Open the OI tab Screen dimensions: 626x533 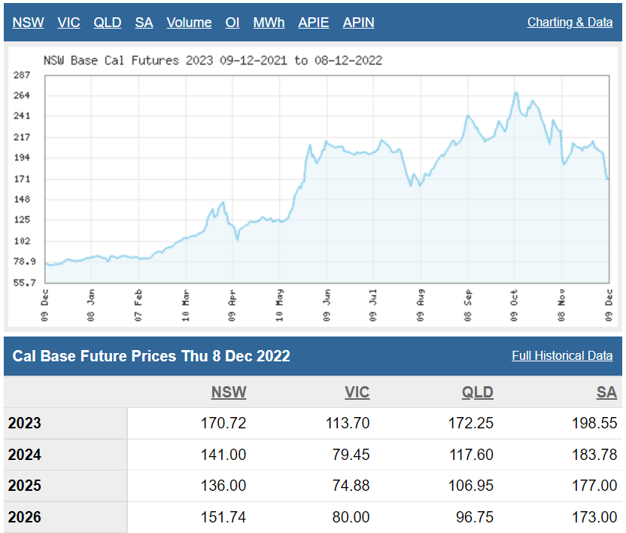point(232,23)
